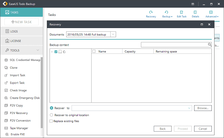This screenshot has width=224, height=138.
Task: Click the C: drive icon in tree
Action: (x=60, y=52)
